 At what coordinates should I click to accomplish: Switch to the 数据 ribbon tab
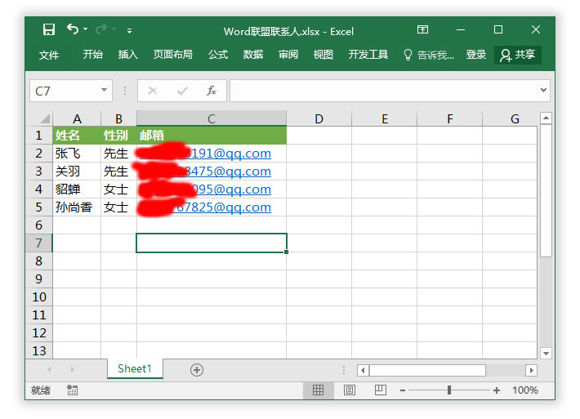click(x=253, y=55)
